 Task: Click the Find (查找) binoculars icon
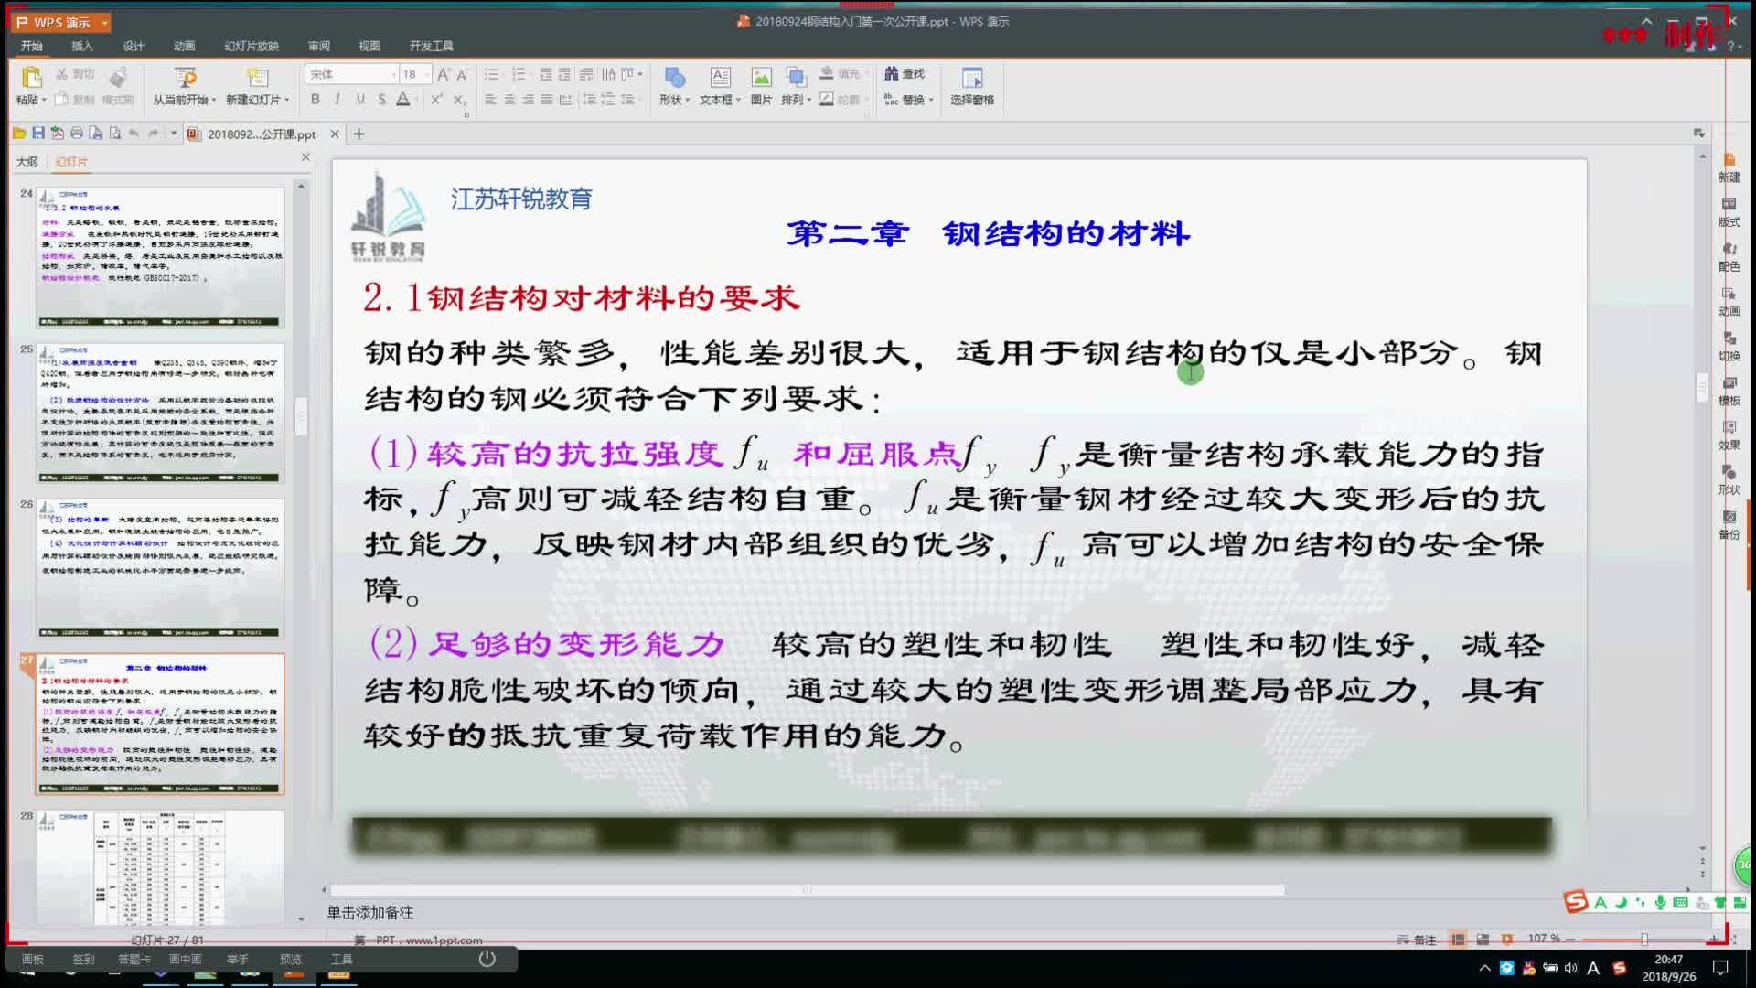[x=892, y=73]
